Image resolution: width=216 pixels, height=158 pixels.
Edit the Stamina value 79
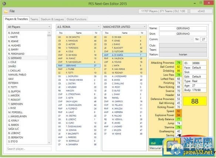(179, 127)
